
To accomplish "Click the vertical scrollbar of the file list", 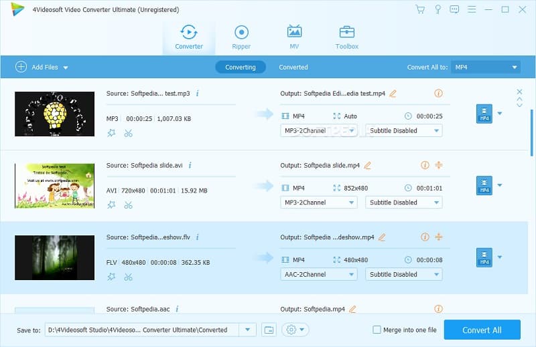I will click(532, 134).
